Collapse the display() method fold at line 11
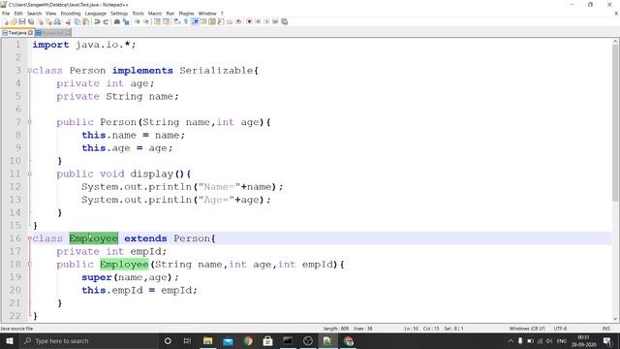This screenshot has height=349, width=620. click(x=30, y=174)
